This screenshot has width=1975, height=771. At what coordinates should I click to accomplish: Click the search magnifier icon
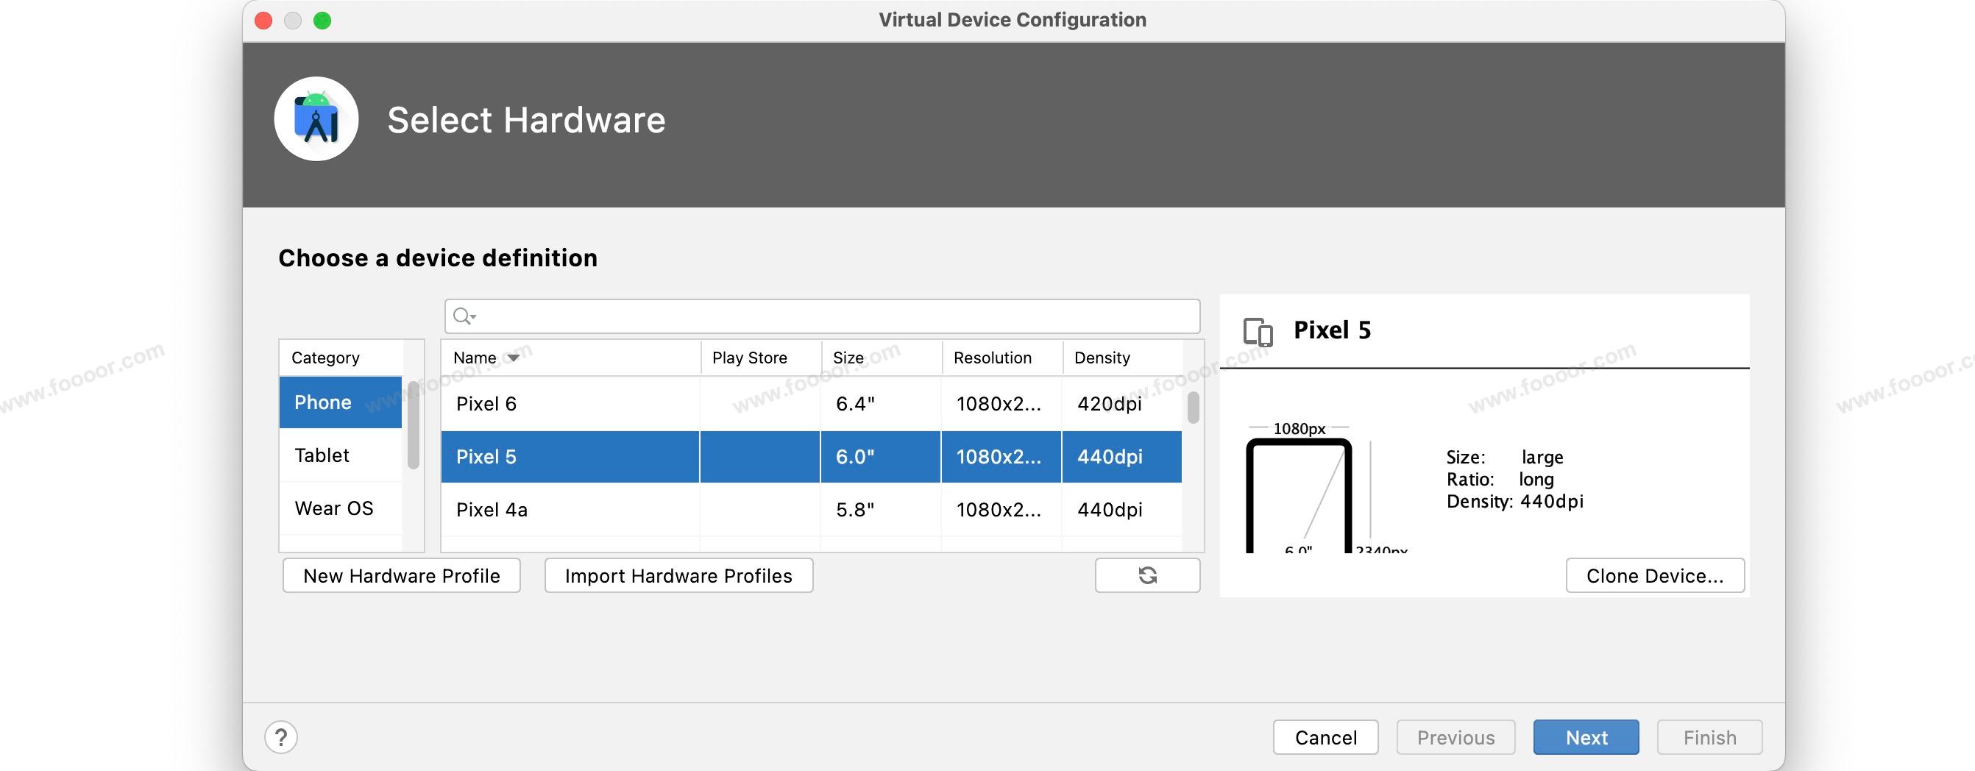point(463,316)
